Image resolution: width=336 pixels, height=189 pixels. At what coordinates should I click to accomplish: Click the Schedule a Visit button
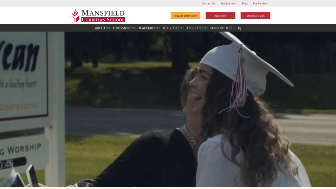click(255, 16)
